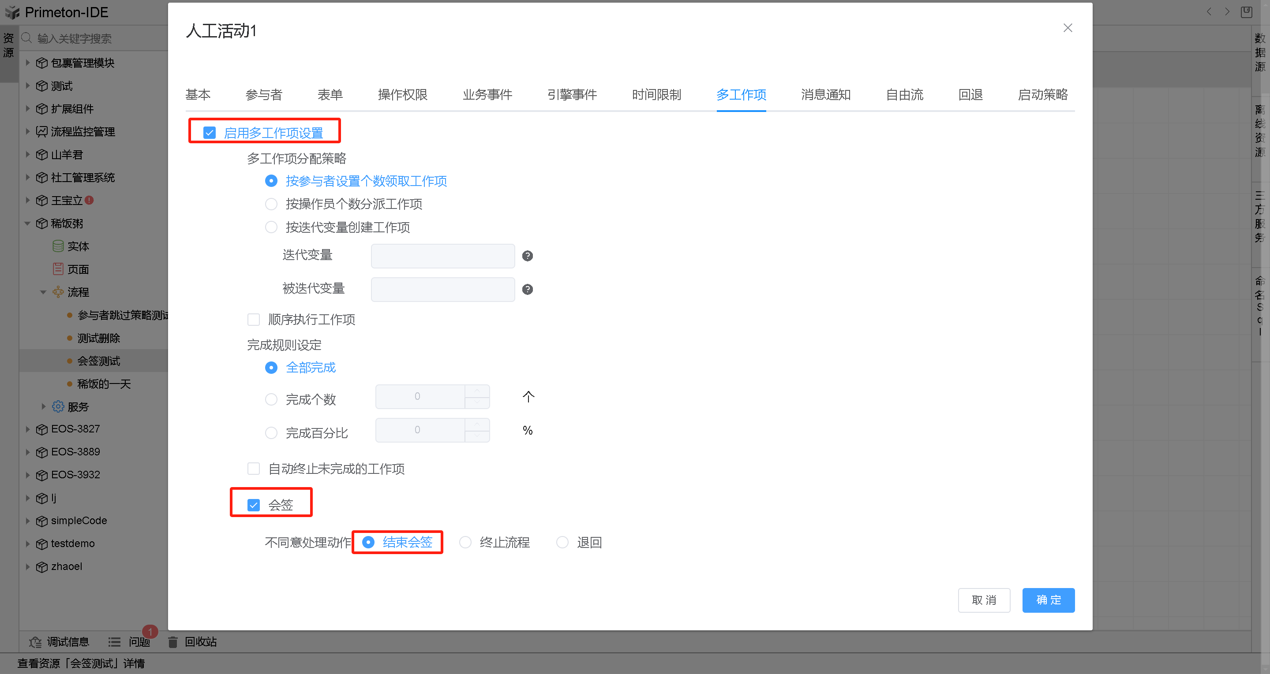The height and width of the screenshot is (674, 1270).
Task: Click the 迭代变量 input field
Action: coord(442,256)
